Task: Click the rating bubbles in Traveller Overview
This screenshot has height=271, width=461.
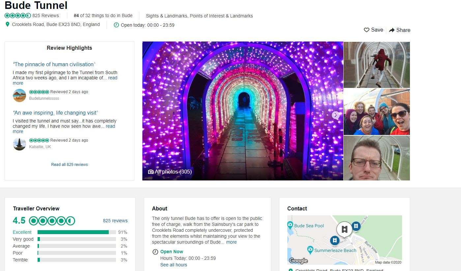Action: click(x=52, y=221)
